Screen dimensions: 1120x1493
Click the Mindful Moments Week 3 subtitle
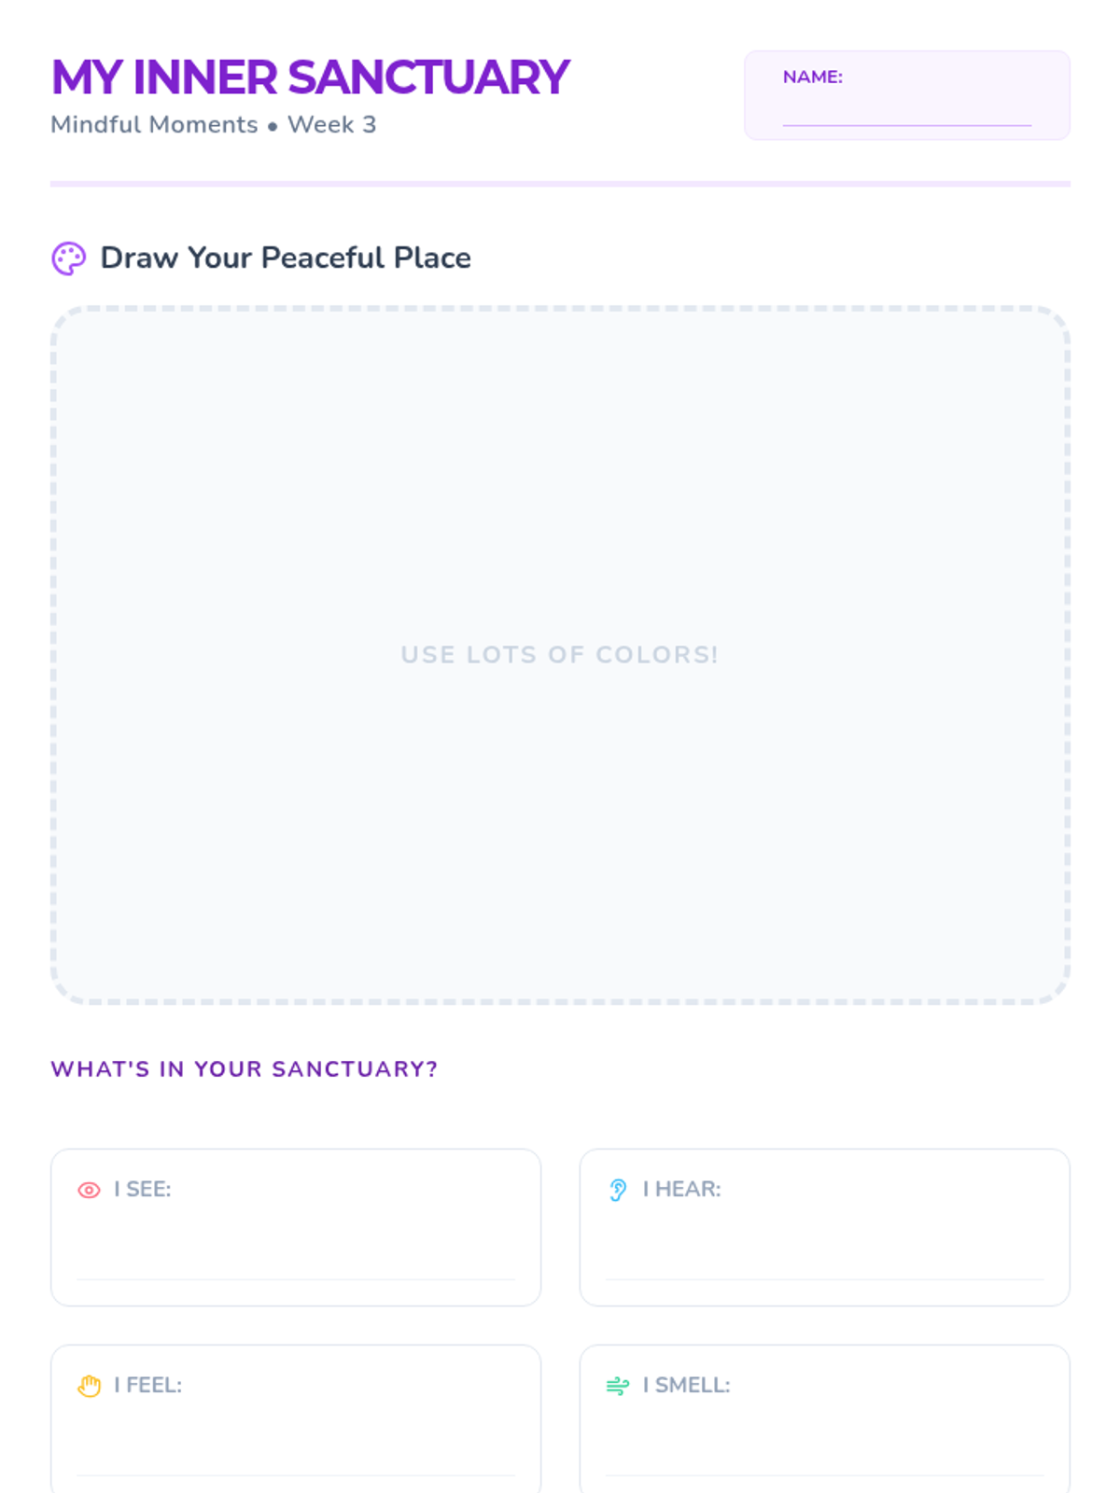tap(214, 125)
